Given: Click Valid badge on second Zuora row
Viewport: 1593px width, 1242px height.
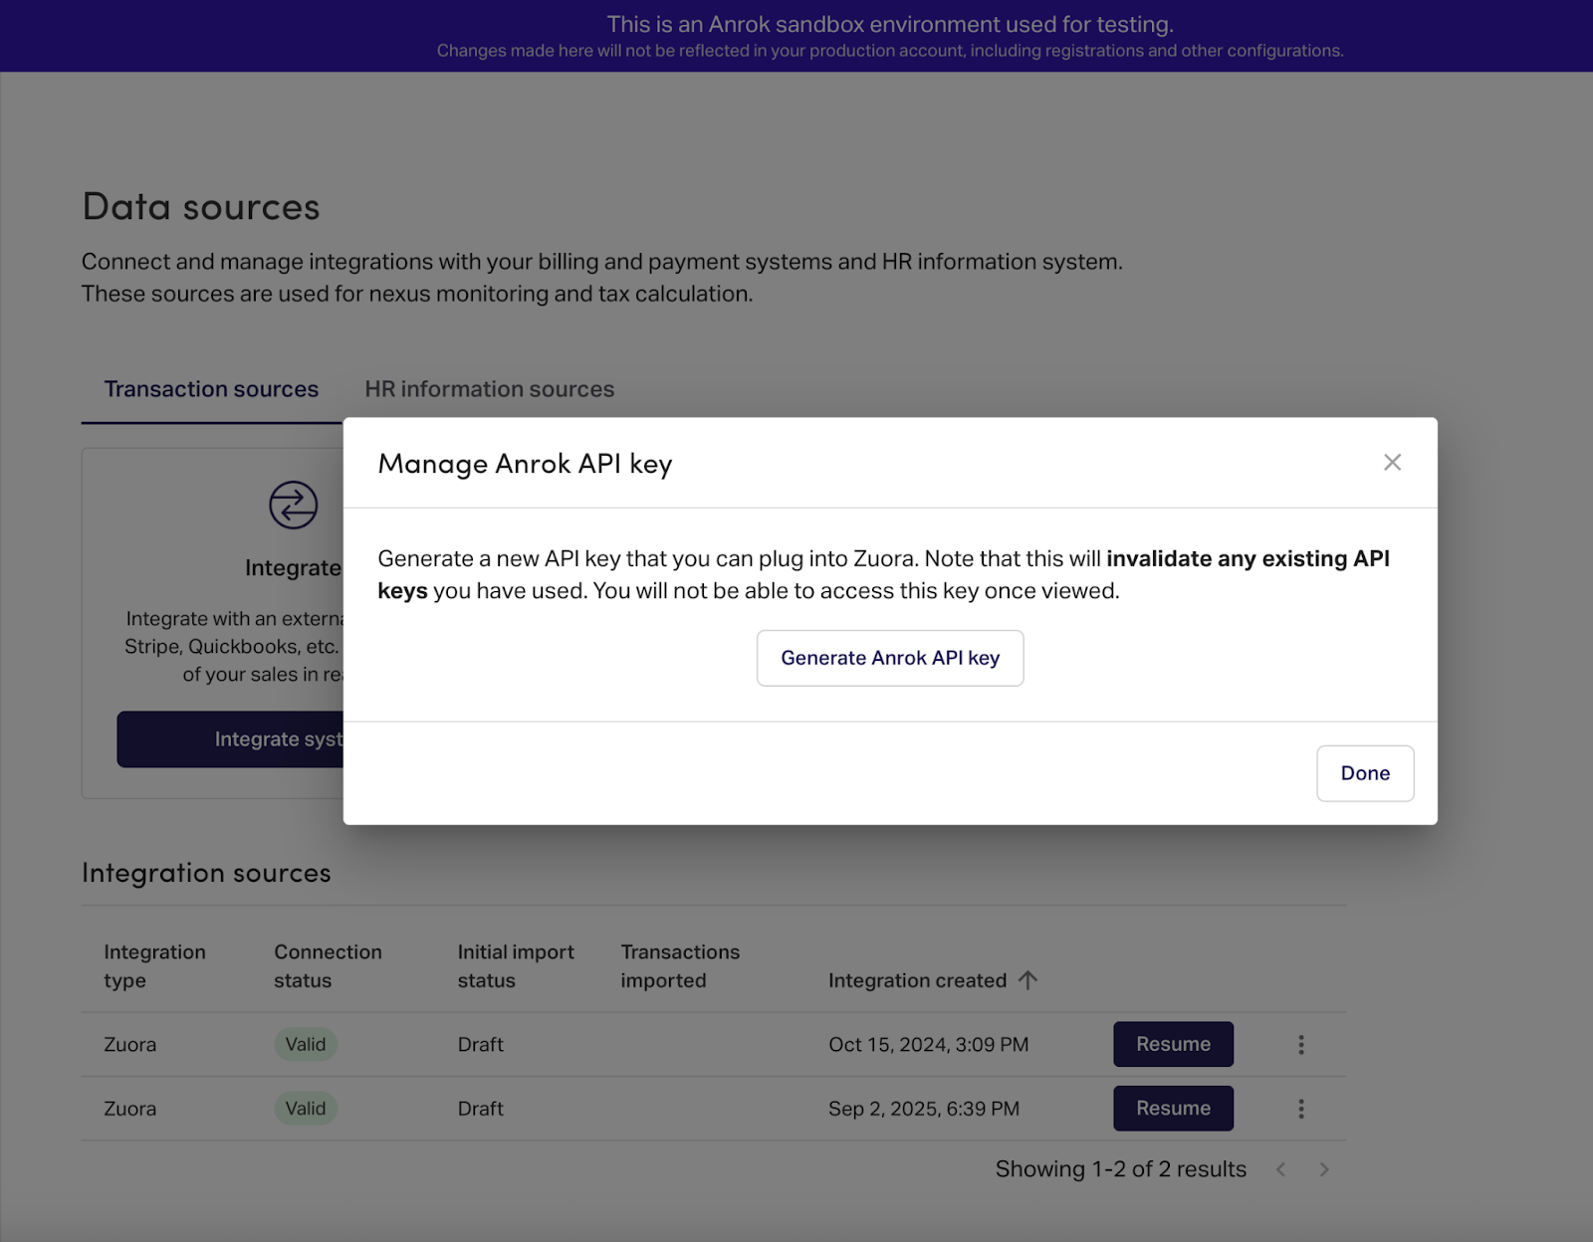Looking at the screenshot, I should (x=306, y=1109).
